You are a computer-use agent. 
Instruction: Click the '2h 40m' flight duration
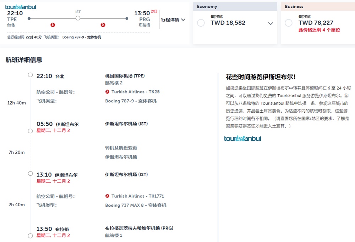[17, 205]
